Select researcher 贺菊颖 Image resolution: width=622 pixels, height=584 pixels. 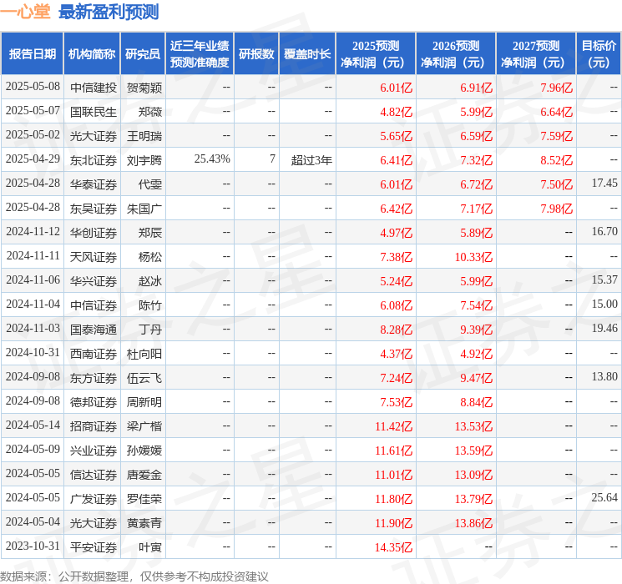[x=144, y=88]
